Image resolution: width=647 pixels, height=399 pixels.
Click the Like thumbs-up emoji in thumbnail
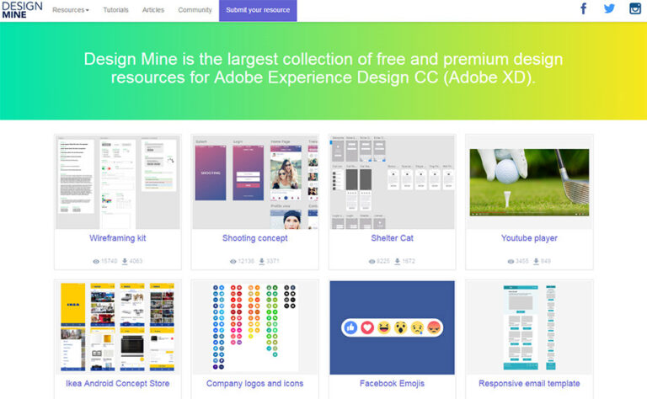[350, 327]
